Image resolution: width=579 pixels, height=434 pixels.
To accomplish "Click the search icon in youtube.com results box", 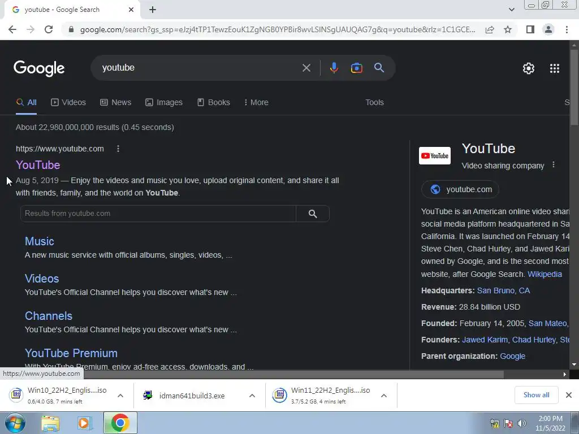I will [x=313, y=214].
